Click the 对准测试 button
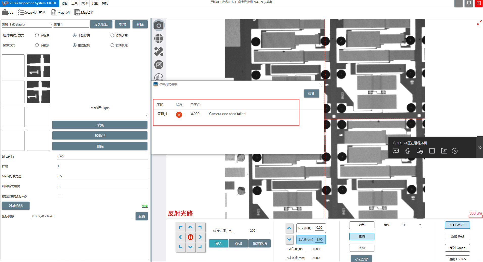 point(16,206)
